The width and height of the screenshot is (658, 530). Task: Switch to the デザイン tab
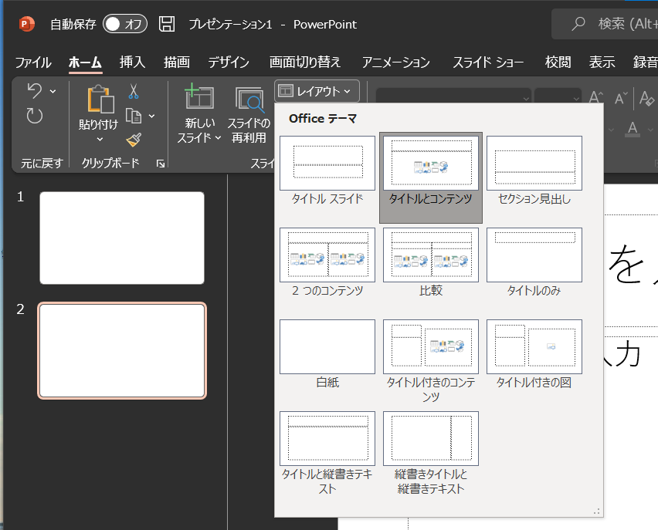pyautogui.click(x=229, y=62)
